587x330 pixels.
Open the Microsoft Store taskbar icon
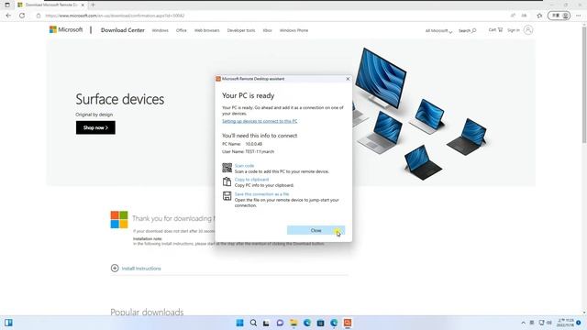(320, 323)
